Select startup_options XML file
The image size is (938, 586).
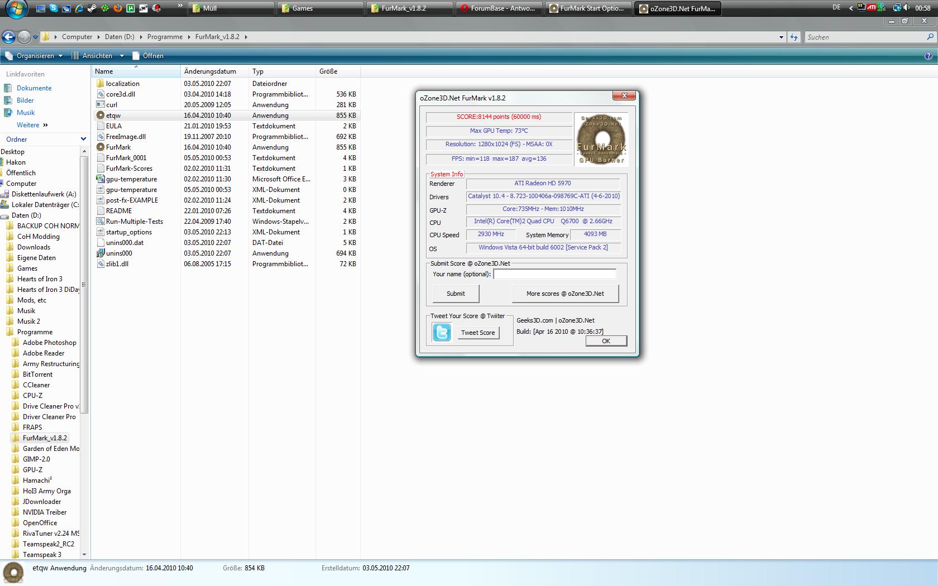click(128, 232)
